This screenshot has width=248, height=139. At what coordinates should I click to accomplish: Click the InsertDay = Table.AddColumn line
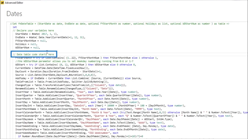pos(78,102)
